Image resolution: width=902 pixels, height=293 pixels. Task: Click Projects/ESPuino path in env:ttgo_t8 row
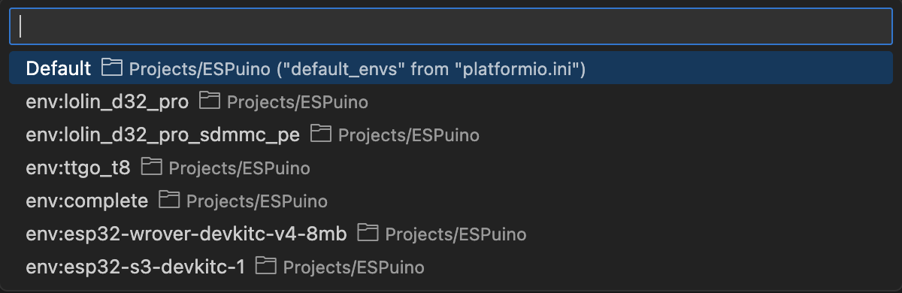coord(239,168)
